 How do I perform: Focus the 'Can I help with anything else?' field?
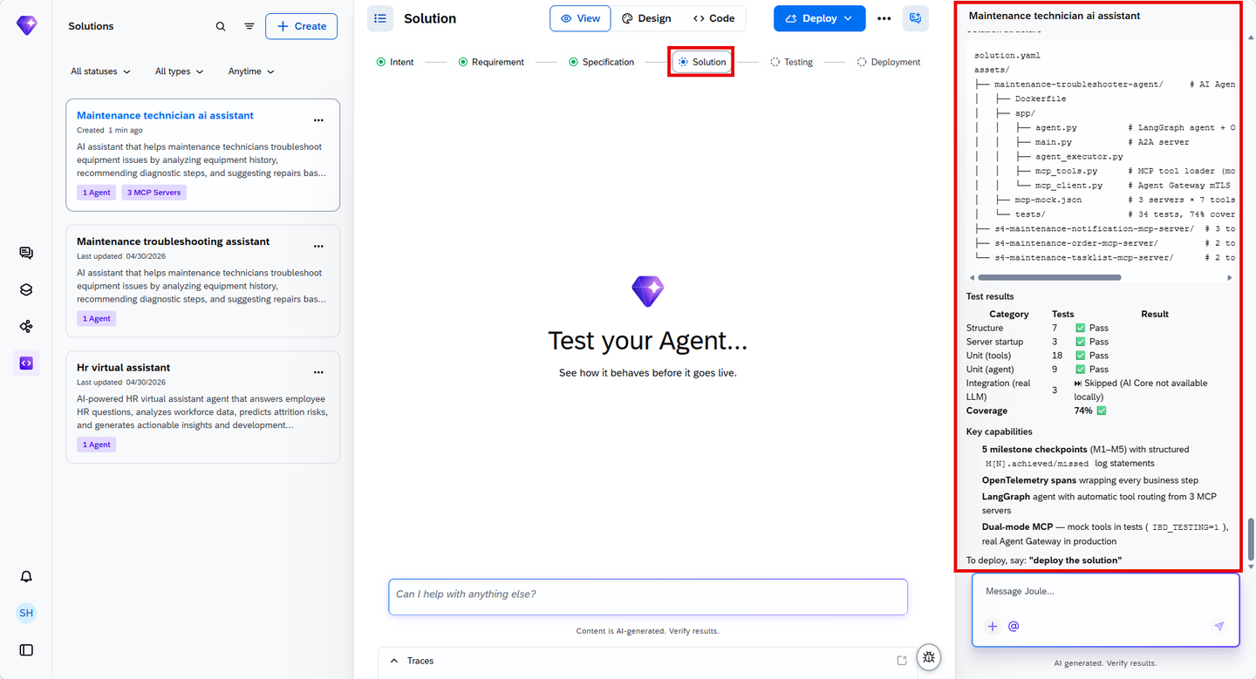(648, 597)
